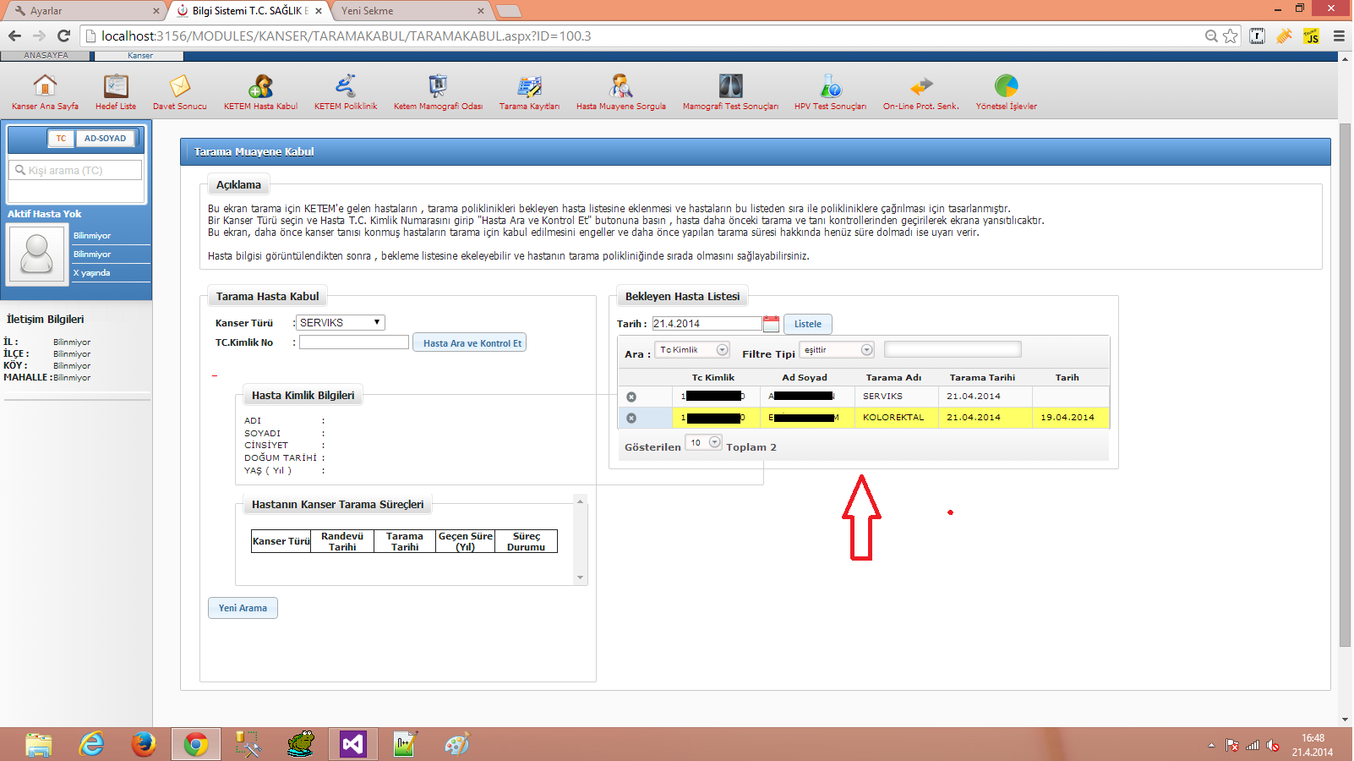
Task: Open Ketem Mamografi Odası icon
Action: pyautogui.click(x=438, y=85)
